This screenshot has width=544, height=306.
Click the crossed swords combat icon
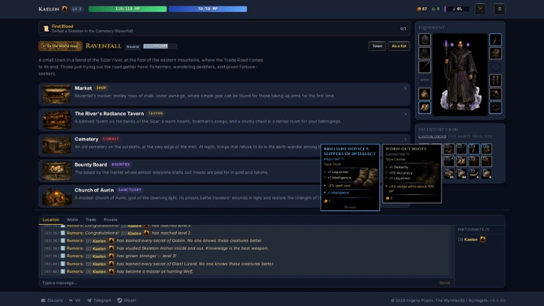(x=480, y=9)
